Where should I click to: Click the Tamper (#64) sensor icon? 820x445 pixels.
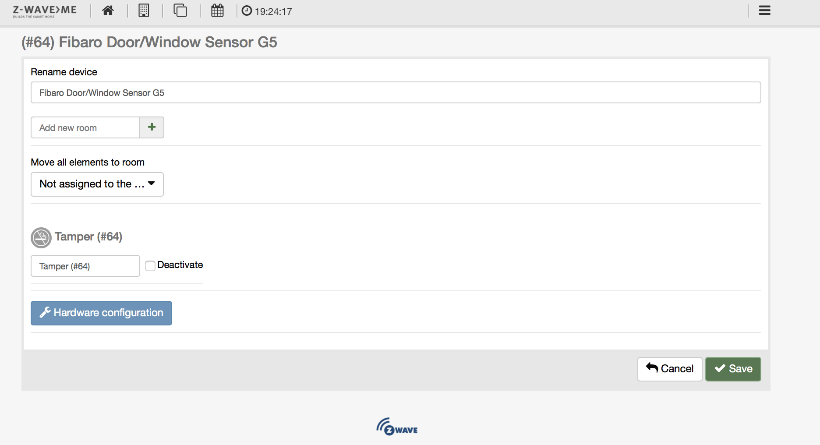click(x=41, y=238)
